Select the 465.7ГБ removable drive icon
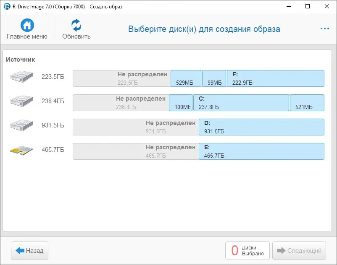Image resolution: width=337 pixels, height=265 pixels. [21, 150]
